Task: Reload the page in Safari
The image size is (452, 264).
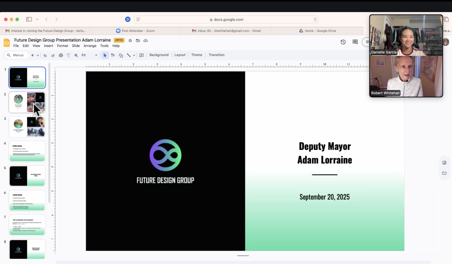Action: coord(315,19)
